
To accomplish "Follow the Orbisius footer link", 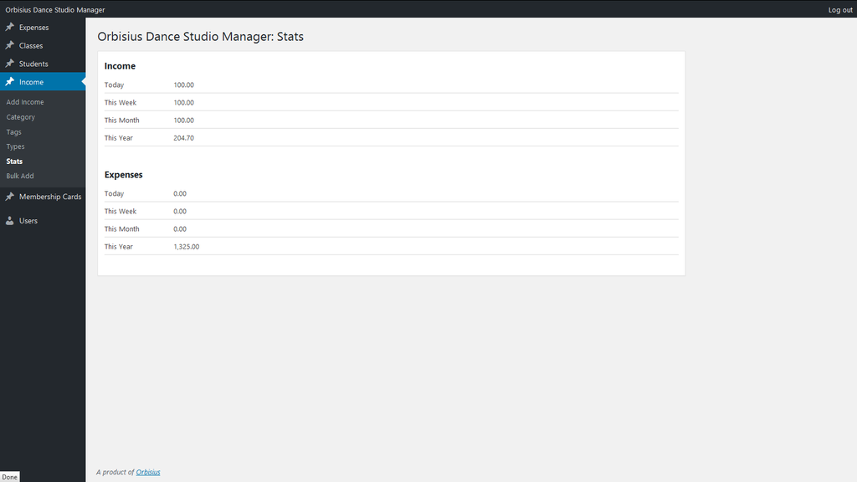I will [x=148, y=472].
